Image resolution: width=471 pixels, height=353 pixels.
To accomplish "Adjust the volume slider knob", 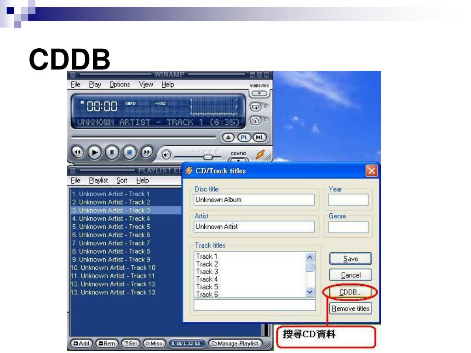I will [x=208, y=157].
